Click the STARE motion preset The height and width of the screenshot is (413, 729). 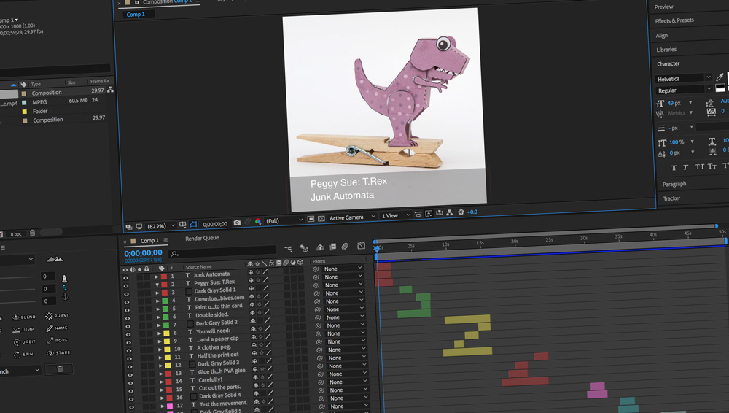[x=58, y=353]
